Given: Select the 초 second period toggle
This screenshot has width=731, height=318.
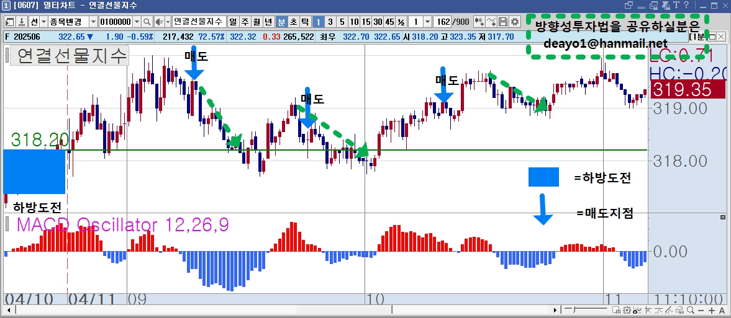Looking at the screenshot, I should point(293,22).
